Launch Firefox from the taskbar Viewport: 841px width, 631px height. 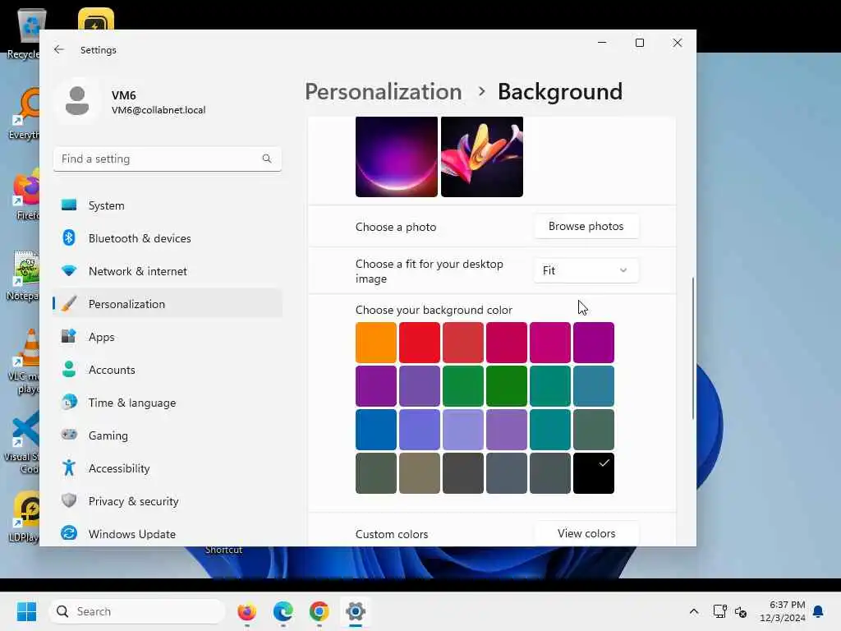246,611
